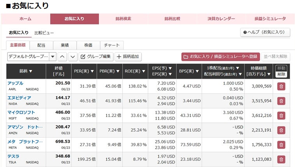Click アップル price 201.50

63,83
